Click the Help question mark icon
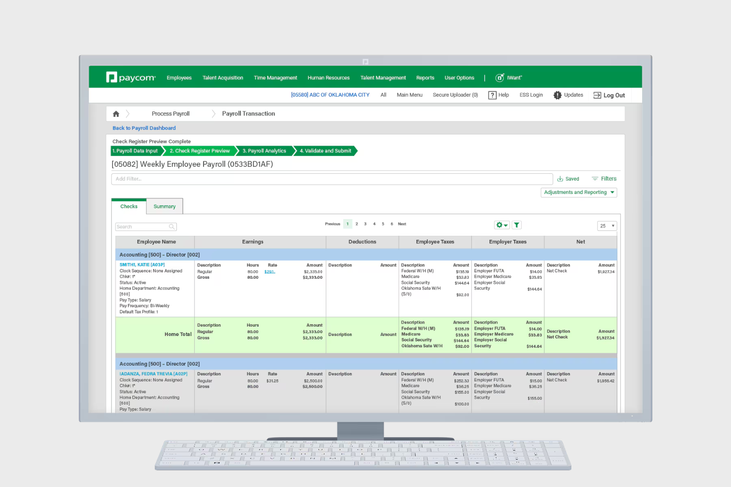731x487 pixels. (492, 95)
